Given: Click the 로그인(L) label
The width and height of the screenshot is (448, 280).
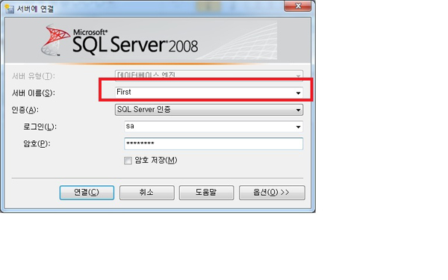Looking at the screenshot, I should click(40, 127).
